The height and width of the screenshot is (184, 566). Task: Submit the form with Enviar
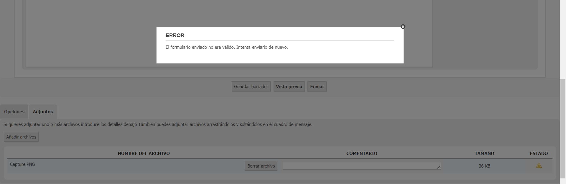point(317,87)
